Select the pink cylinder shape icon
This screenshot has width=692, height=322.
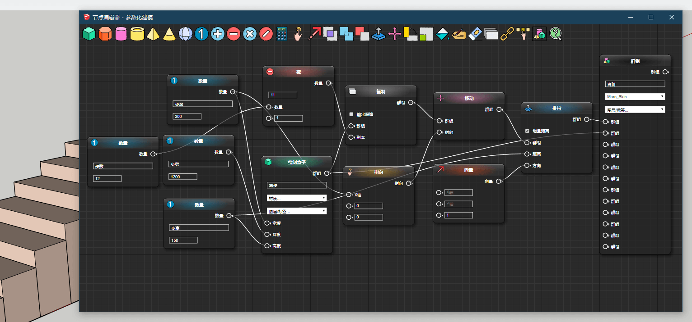pyautogui.click(x=121, y=34)
